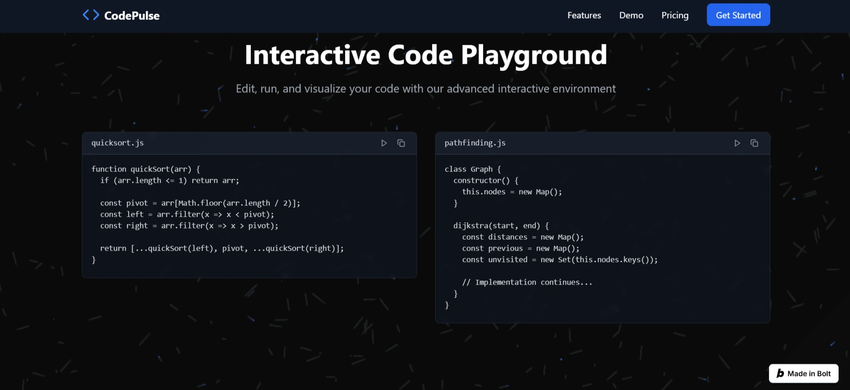Click the 'const distances = new Map();' line
850x390 pixels.
click(x=523, y=237)
